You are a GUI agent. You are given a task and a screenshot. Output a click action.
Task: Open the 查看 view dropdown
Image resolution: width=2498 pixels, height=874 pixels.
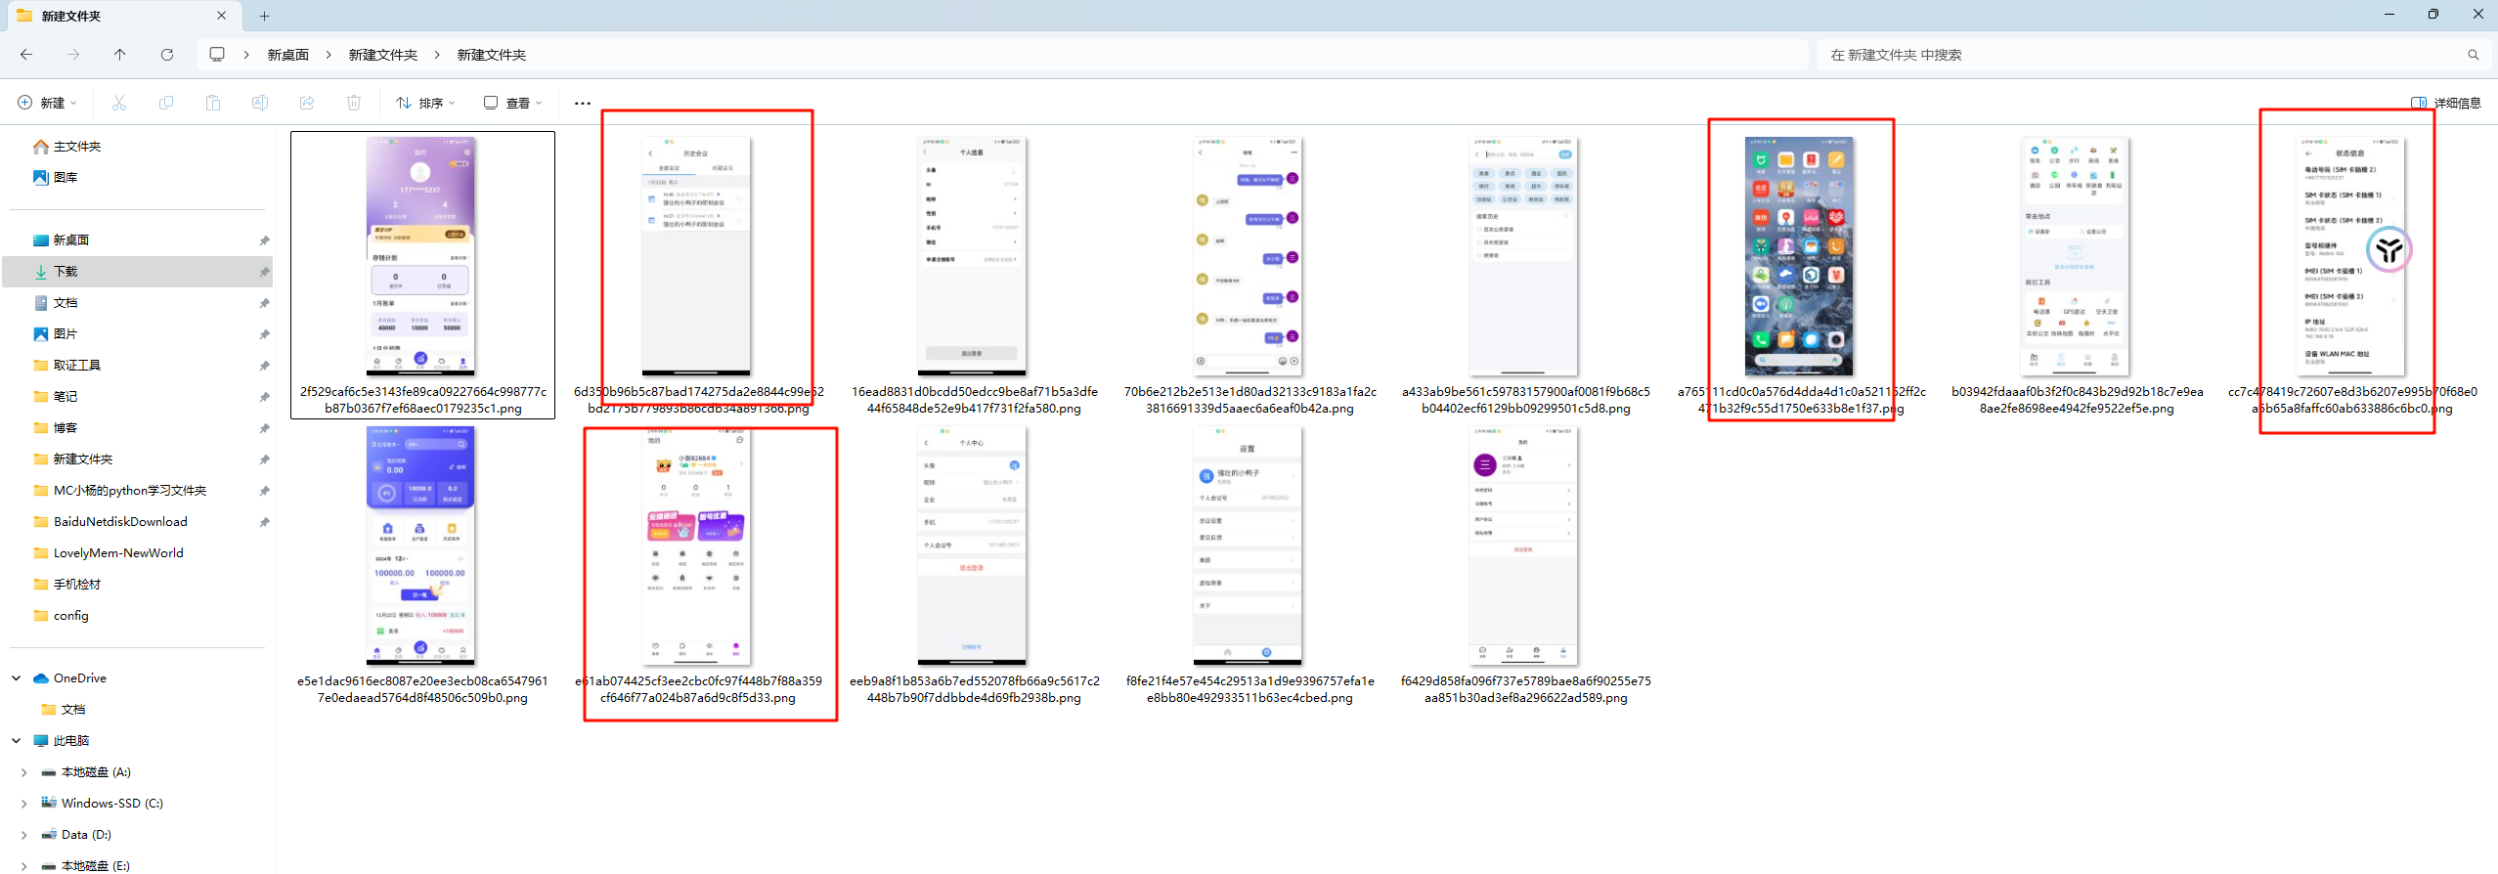point(512,103)
